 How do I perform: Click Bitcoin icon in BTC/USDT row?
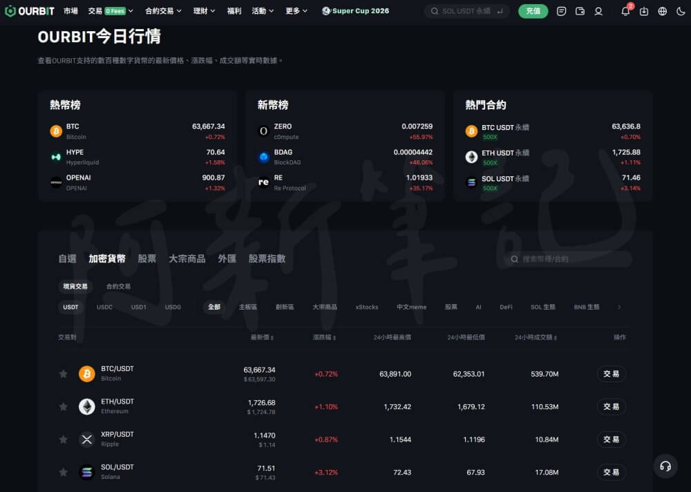pyautogui.click(x=87, y=374)
